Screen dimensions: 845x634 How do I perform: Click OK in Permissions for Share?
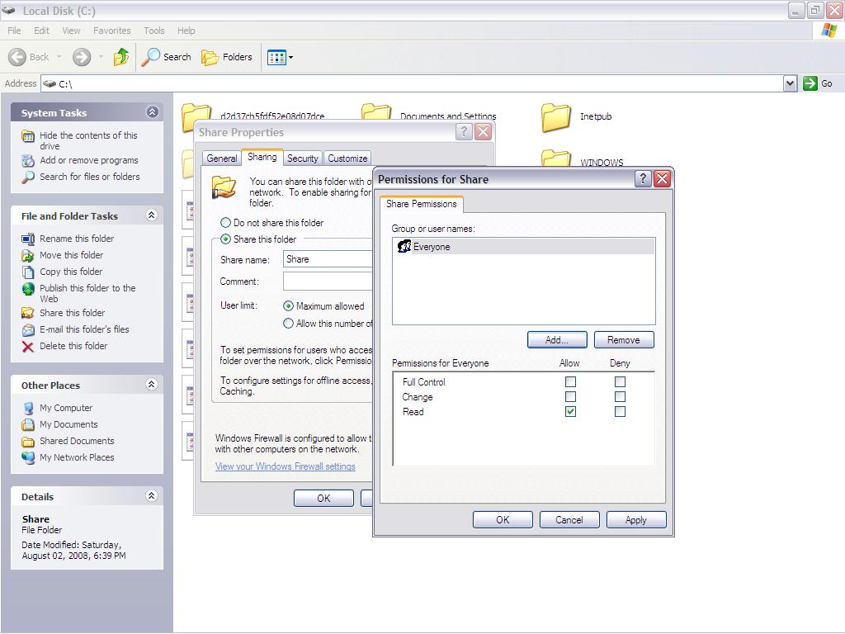click(x=503, y=520)
